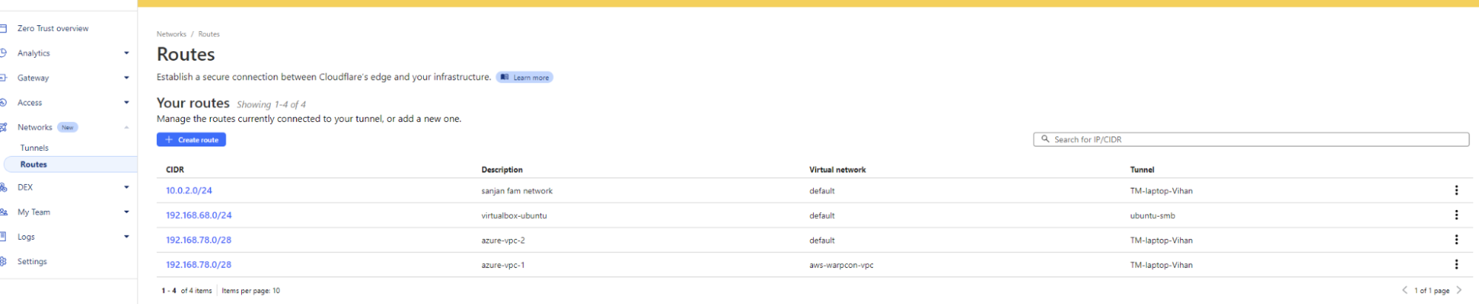Expand the Gateway sidebar section

pos(127,78)
